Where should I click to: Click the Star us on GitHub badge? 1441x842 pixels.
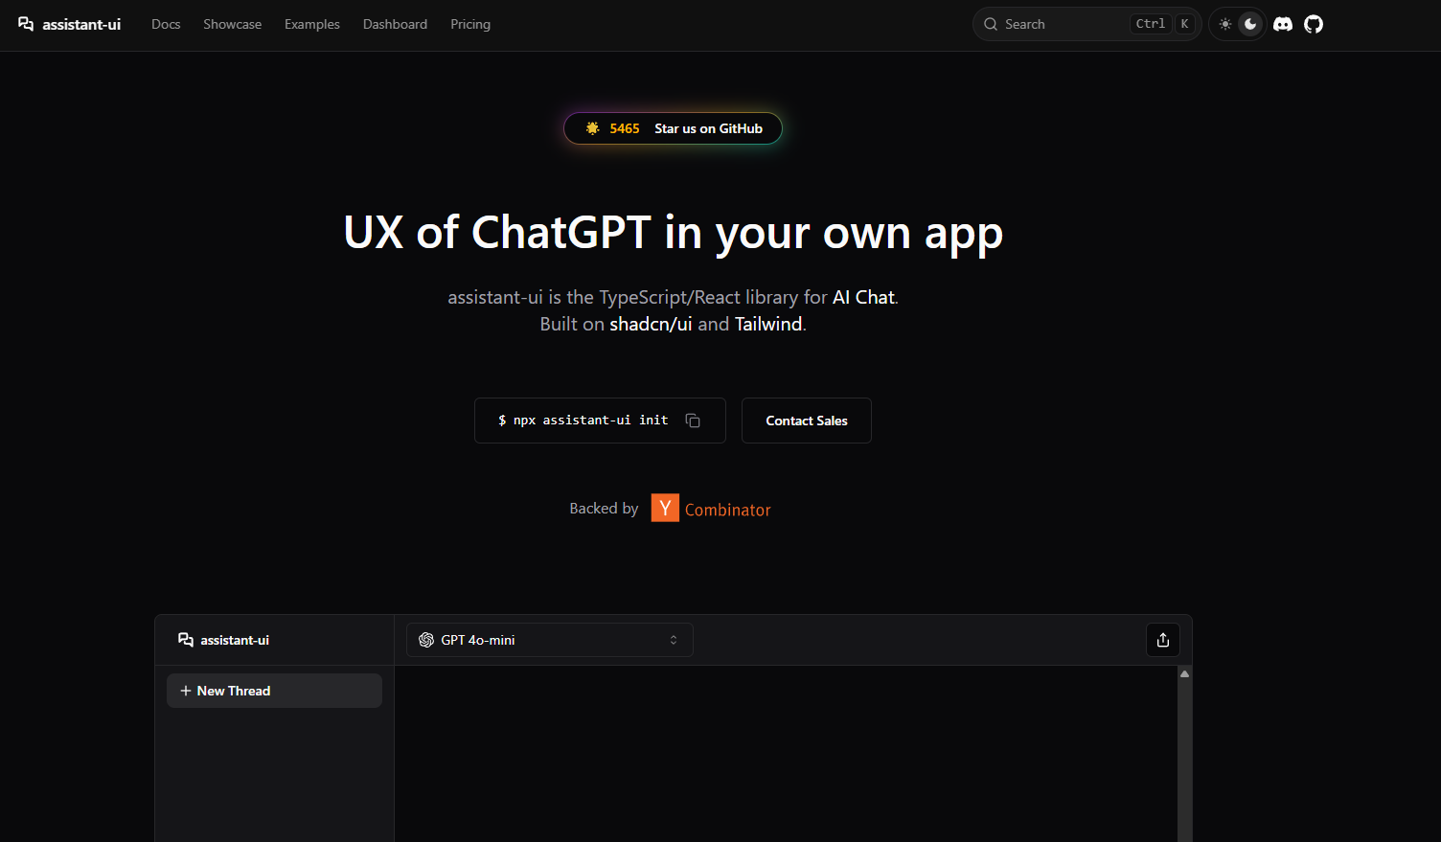tap(673, 128)
